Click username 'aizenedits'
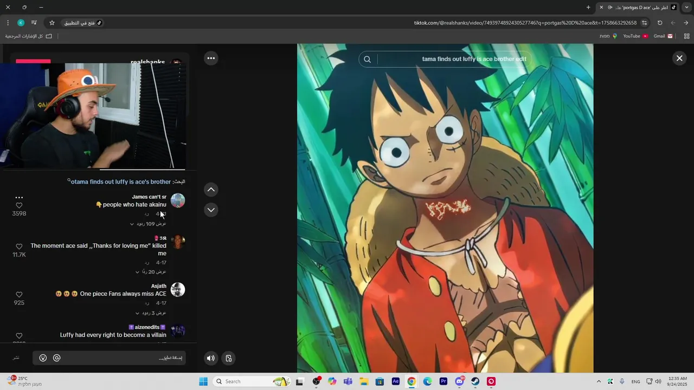The width and height of the screenshot is (694, 390). click(147, 327)
